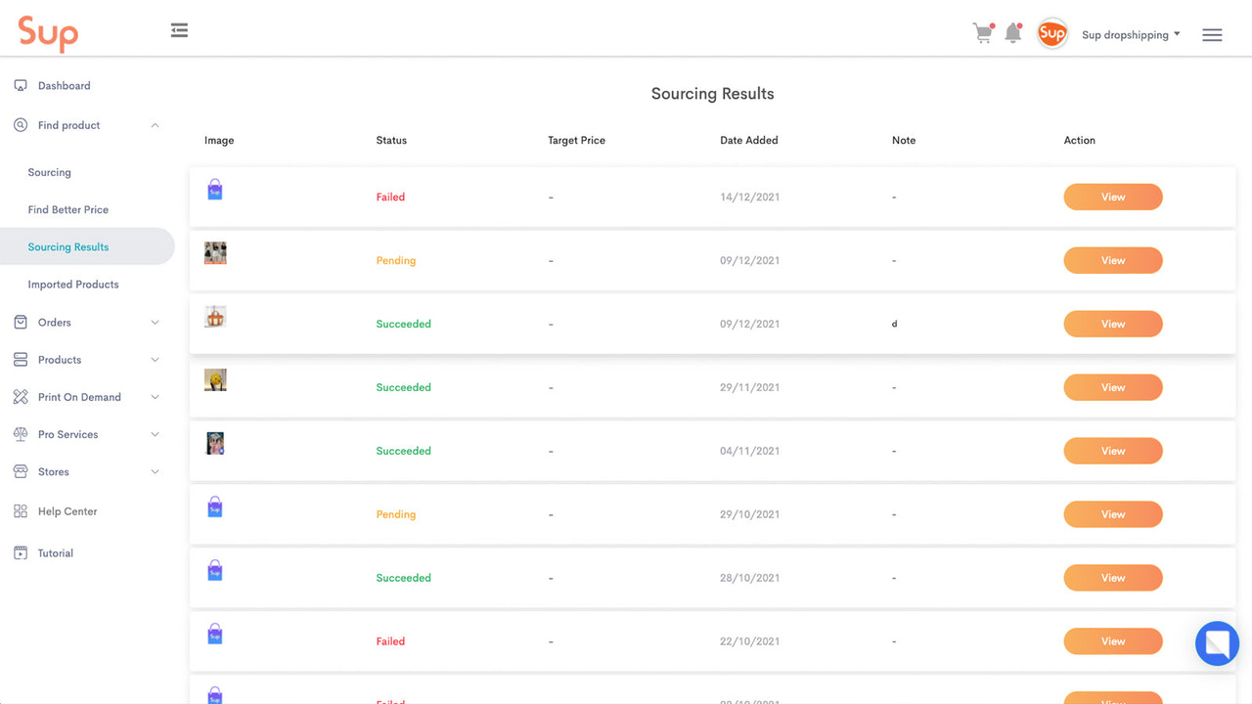View the result dated 04/11/2021
1252x704 pixels.
pos(1113,451)
